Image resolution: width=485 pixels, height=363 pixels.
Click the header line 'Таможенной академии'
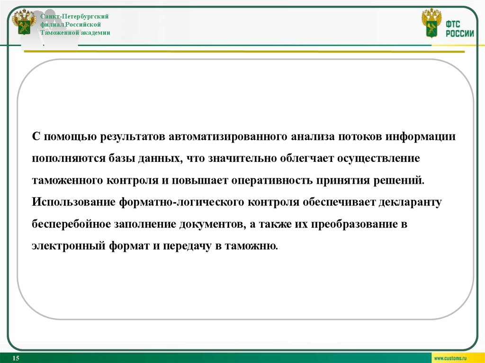[75, 33]
